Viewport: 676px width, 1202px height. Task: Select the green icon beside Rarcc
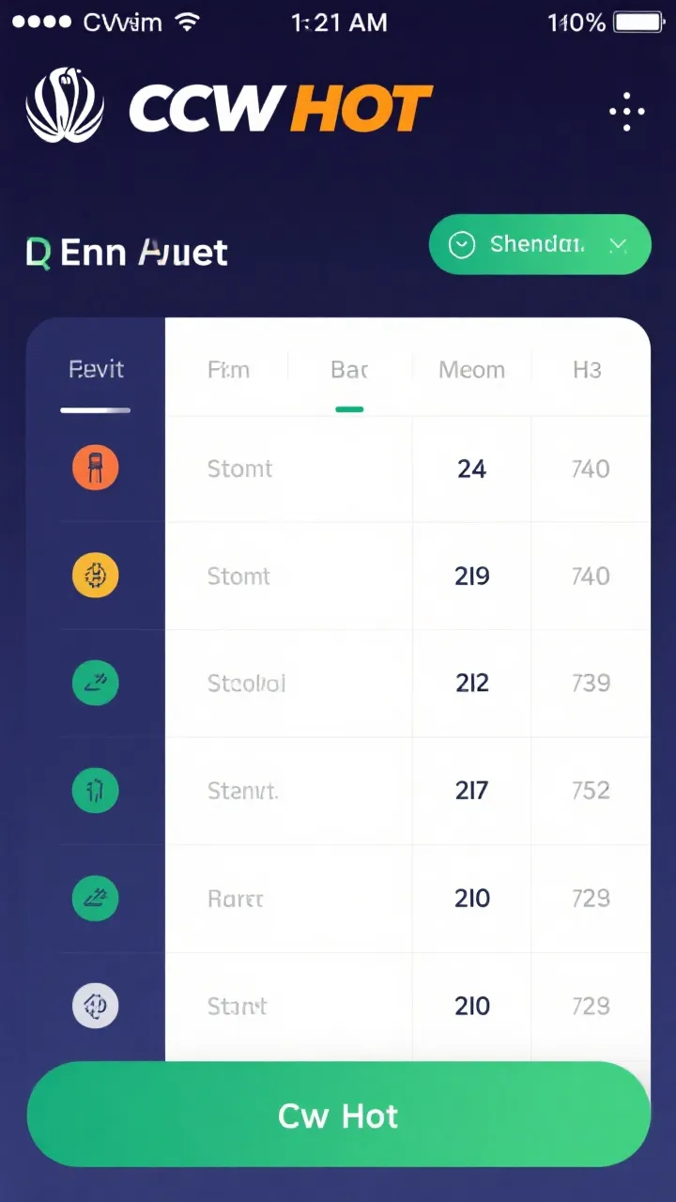96,899
